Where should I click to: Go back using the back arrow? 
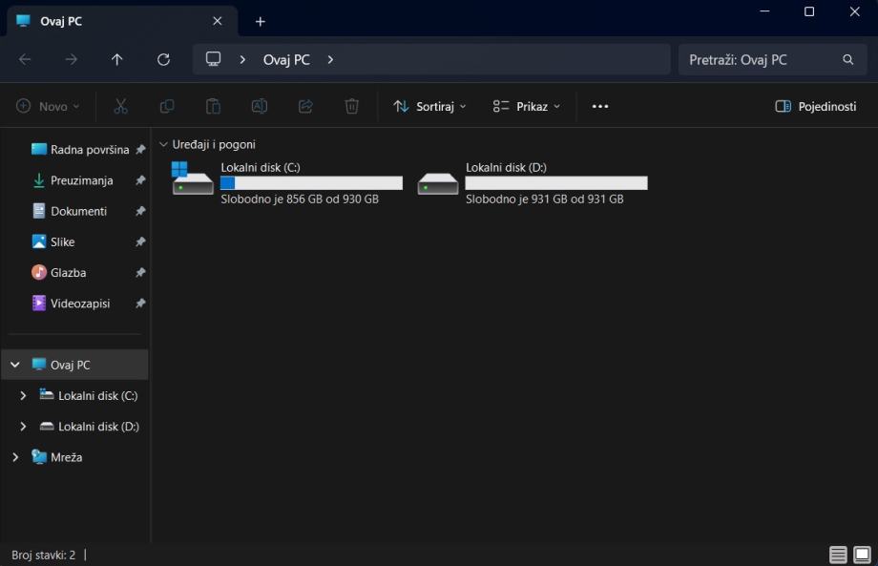point(25,59)
